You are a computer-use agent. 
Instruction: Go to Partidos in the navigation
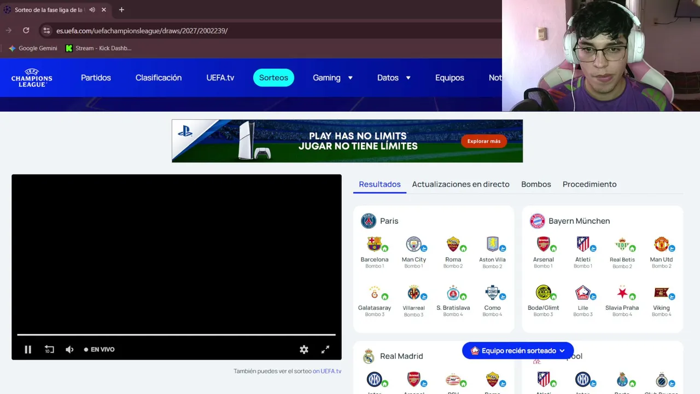point(96,78)
